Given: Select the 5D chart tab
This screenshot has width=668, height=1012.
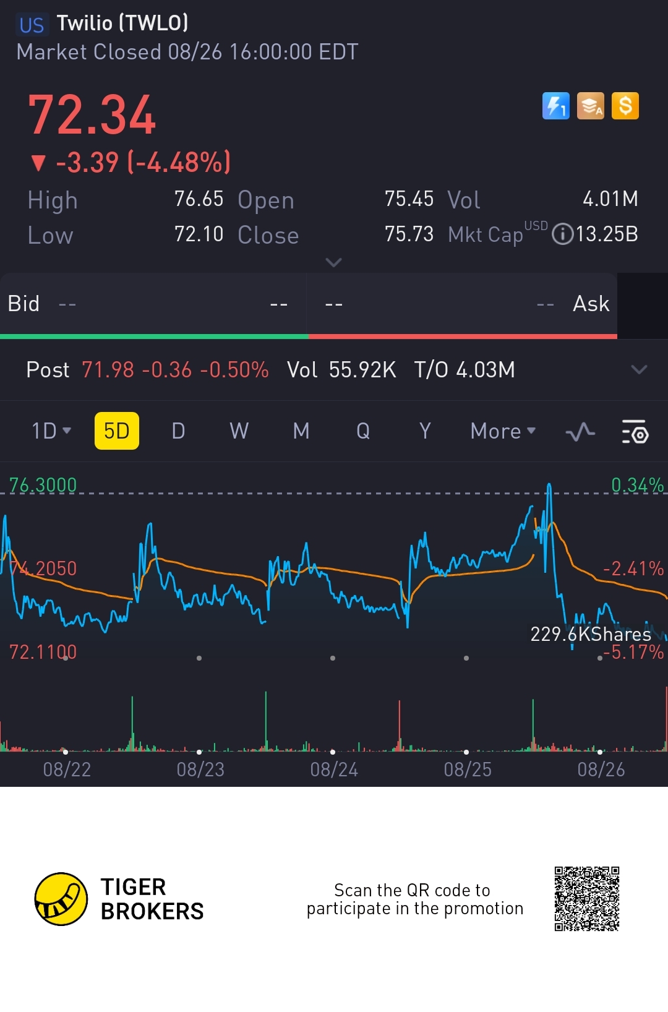Looking at the screenshot, I should [116, 431].
